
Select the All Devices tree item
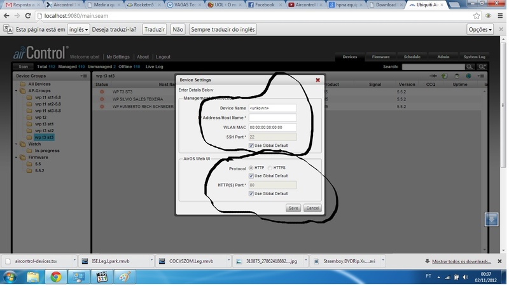pyautogui.click(x=39, y=85)
